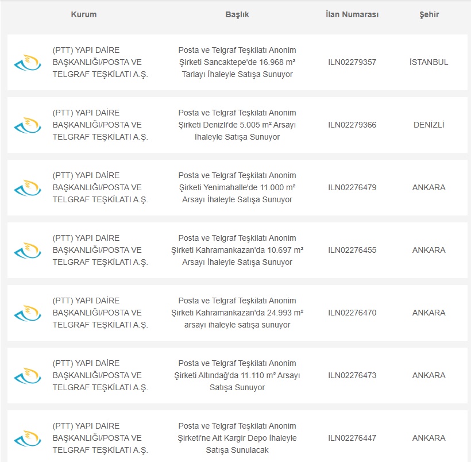Screen dimensions: 471x462
Task: Click PTT logo in the Yenimahalle listing row
Action: 28,188
